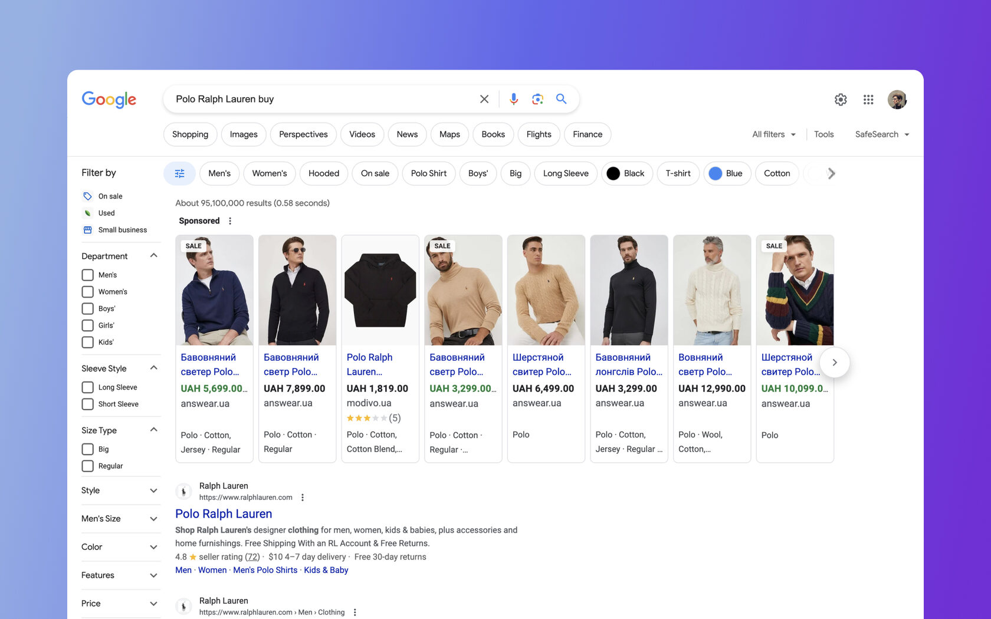The width and height of the screenshot is (991, 619).
Task: Click the Used leaf icon in sidebar
Action: coord(87,213)
